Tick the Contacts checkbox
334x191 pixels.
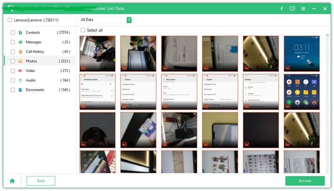pyautogui.click(x=13, y=32)
